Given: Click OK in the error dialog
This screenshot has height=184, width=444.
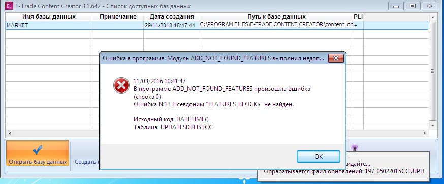Looking at the screenshot, I should tap(319, 157).
